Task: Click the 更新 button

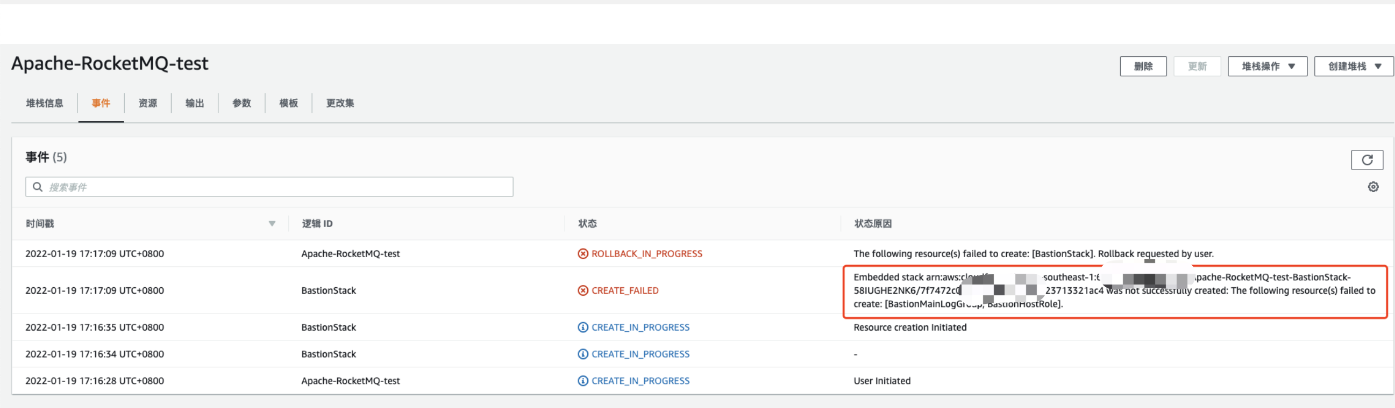Action: coord(1197,67)
